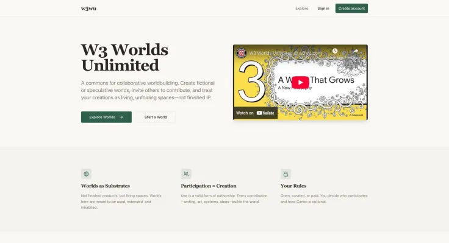Play the embedded YouTube video
Image resolution: width=449 pixels, height=243 pixels.
300,83
